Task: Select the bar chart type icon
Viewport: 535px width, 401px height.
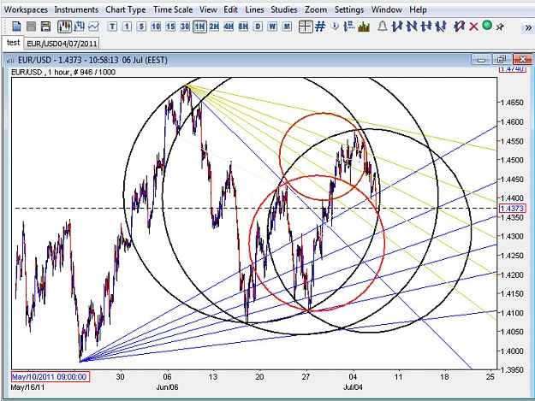Action: point(80,27)
